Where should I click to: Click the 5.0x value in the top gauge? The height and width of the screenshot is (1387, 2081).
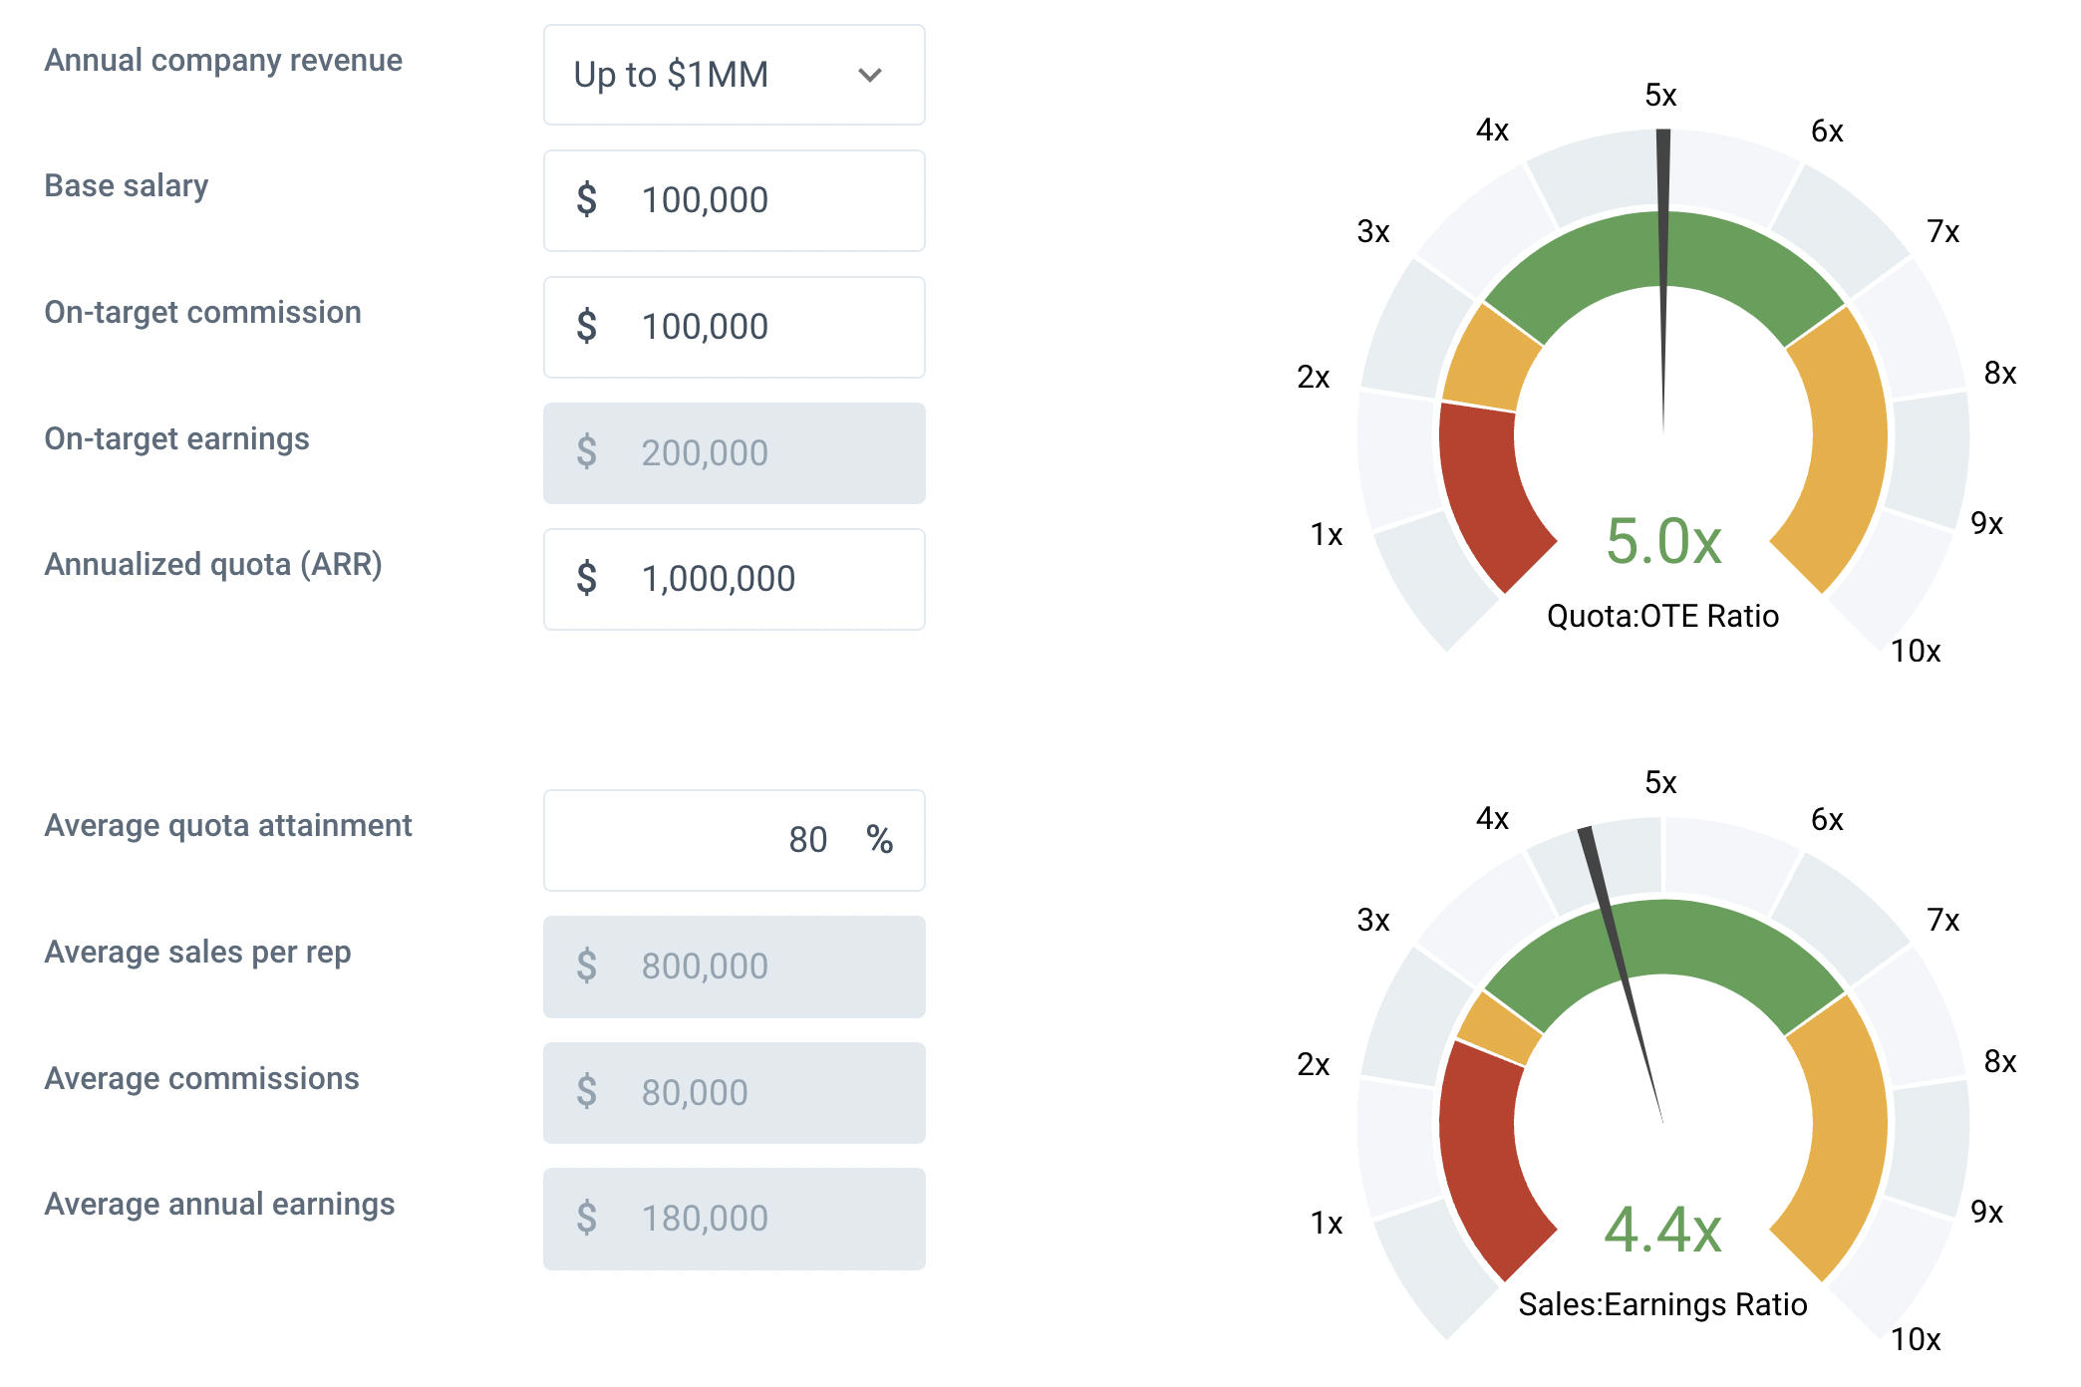[1663, 541]
